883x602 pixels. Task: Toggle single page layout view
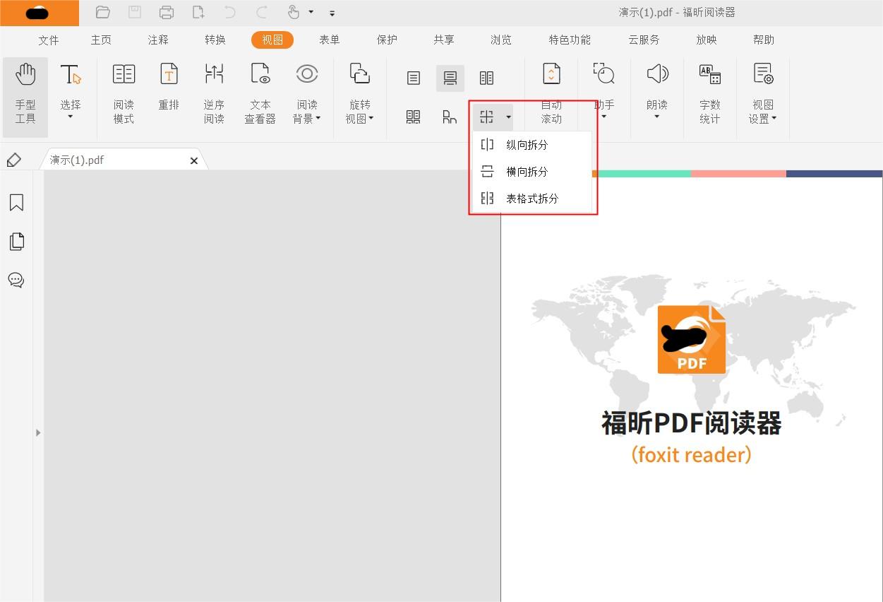click(x=414, y=78)
